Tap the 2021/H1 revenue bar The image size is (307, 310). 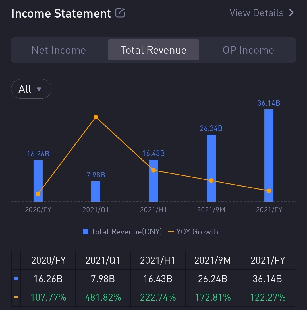pos(153,181)
